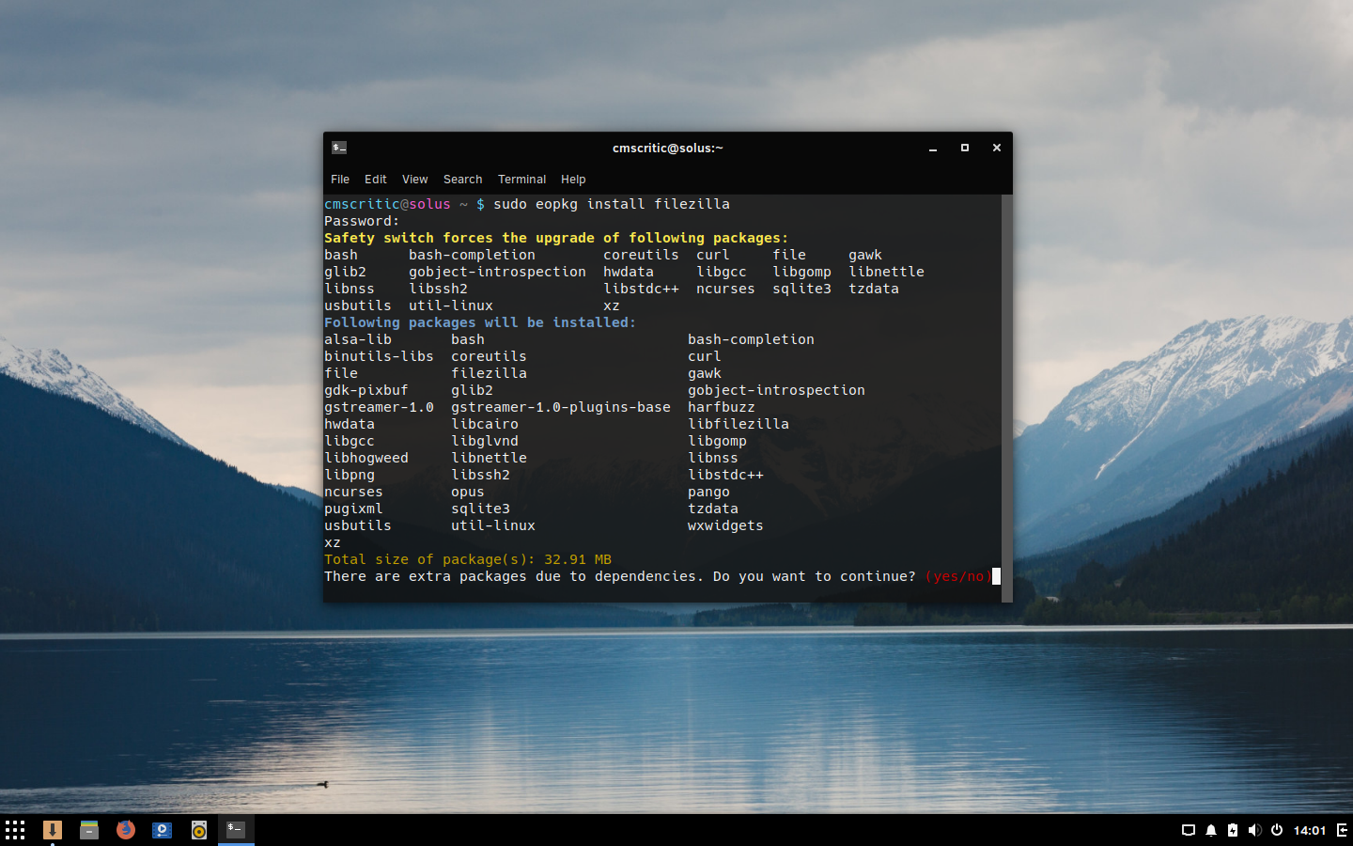The height and width of the screenshot is (846, 1353).
Task: Open the View menu in the terminal
Action: [414, 180]
